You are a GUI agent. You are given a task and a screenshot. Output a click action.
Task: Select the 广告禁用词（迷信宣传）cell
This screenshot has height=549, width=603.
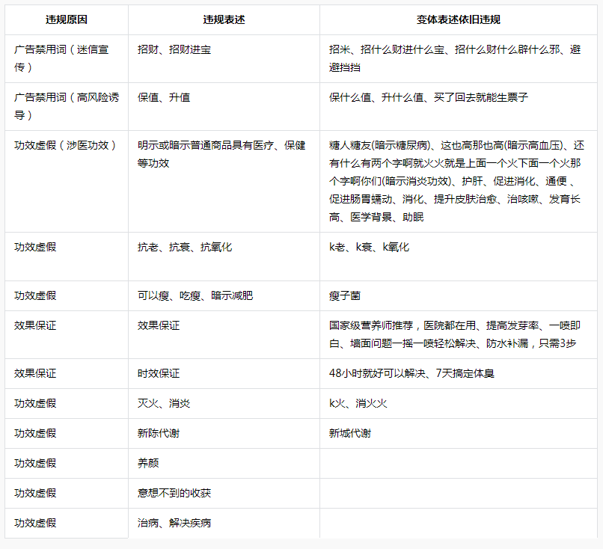pos(67,58)
